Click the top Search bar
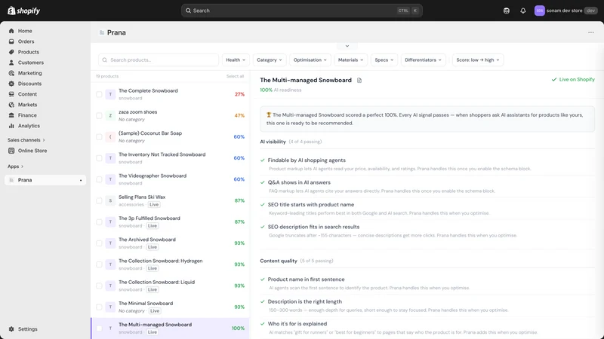Viewport: 604px width, 339px height. click(301, 11)
